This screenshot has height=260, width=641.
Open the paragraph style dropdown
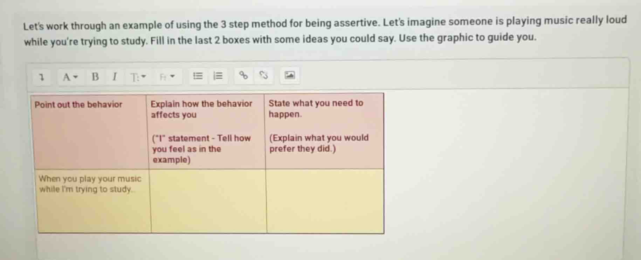tap(137, 76)
